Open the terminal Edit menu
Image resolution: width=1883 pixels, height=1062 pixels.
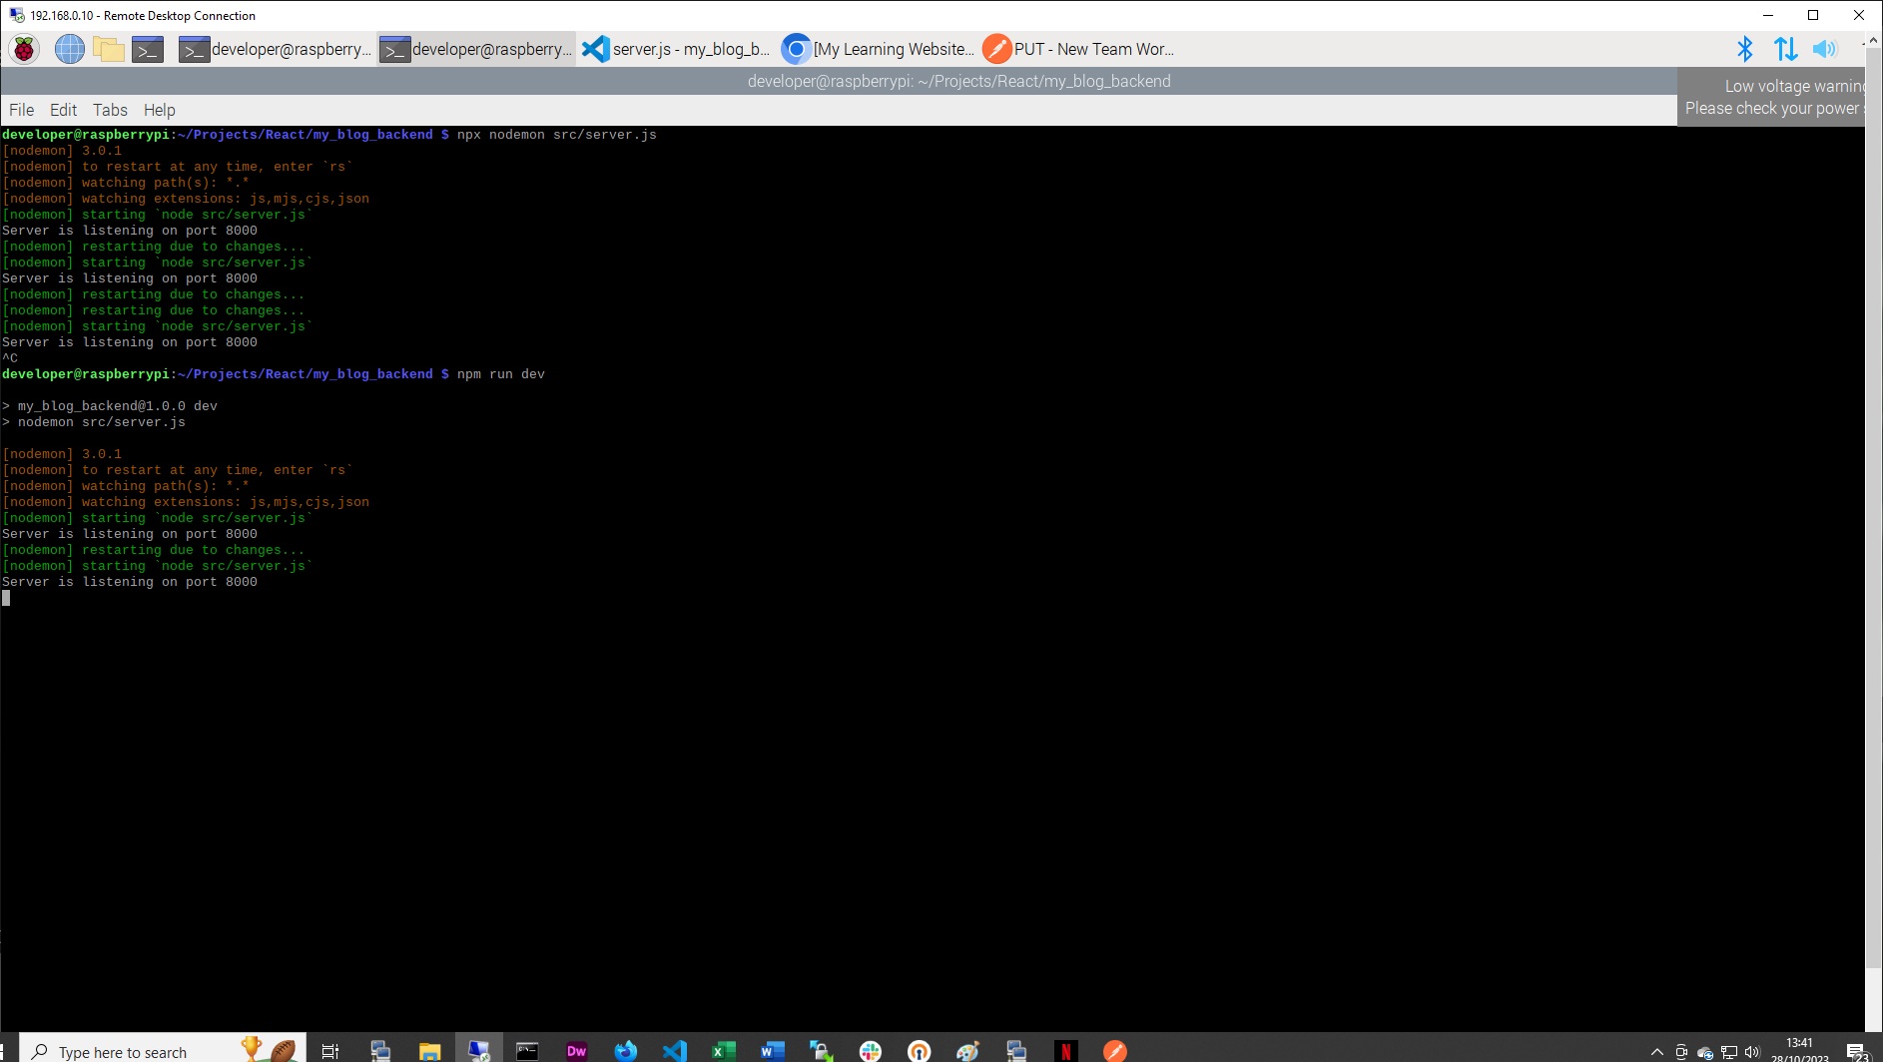(63, 110)
